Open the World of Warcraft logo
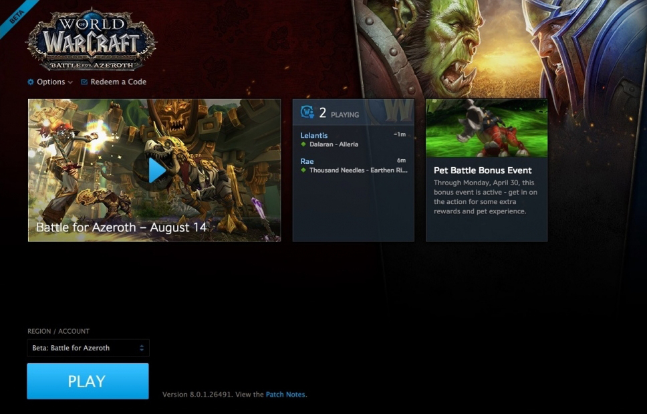This screenshot has width=647, height=414. 91,39
